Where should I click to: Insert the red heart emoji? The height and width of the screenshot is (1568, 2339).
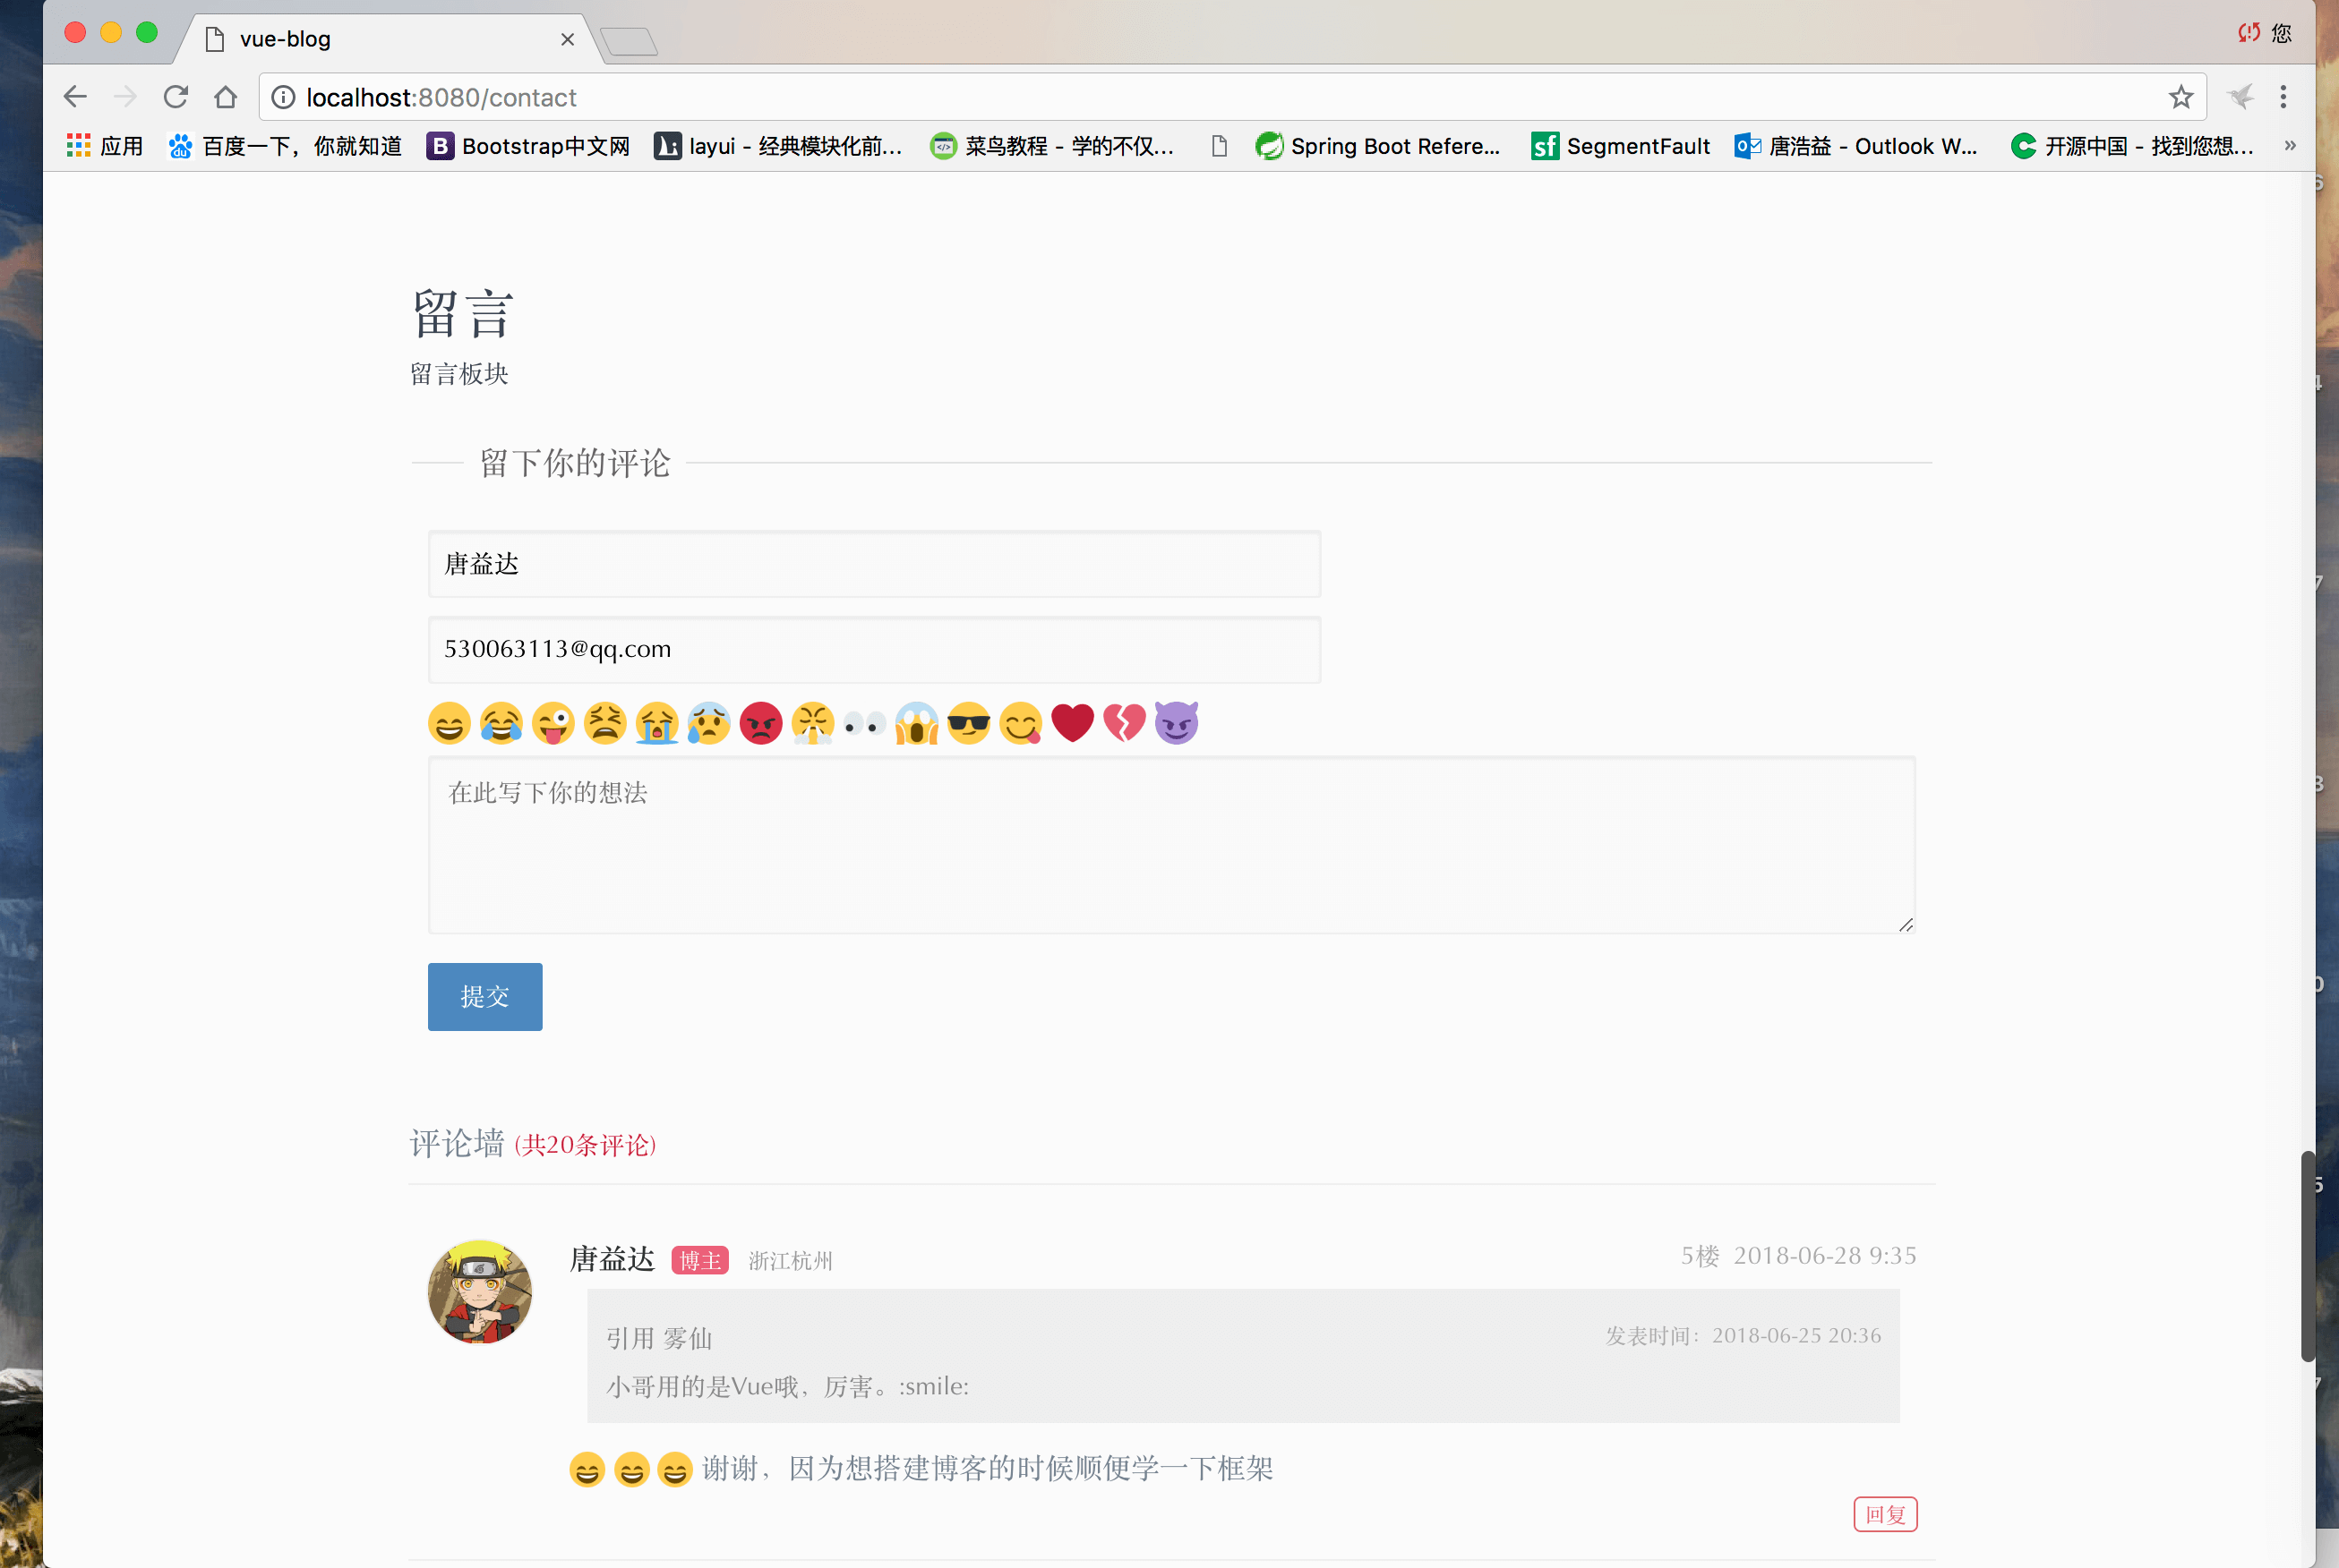pos(1073,723)
